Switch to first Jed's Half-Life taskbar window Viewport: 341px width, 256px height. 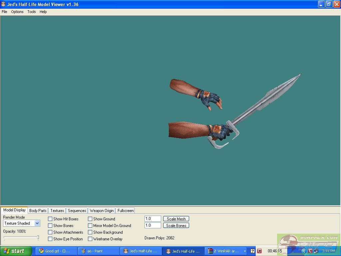140,251
